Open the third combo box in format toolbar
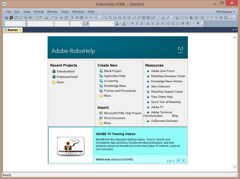 (62, 24)
